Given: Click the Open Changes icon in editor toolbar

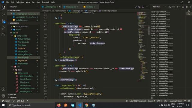Looking at the screenshot, I should coord(139,7).
